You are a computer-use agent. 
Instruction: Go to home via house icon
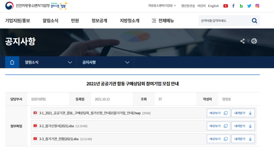click(x=12, y=62)
